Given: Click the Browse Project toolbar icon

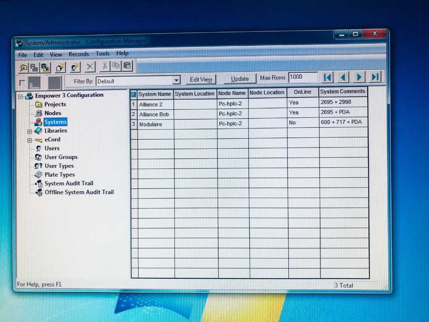Looking at the screenshot, I should [x=23, y=68].
